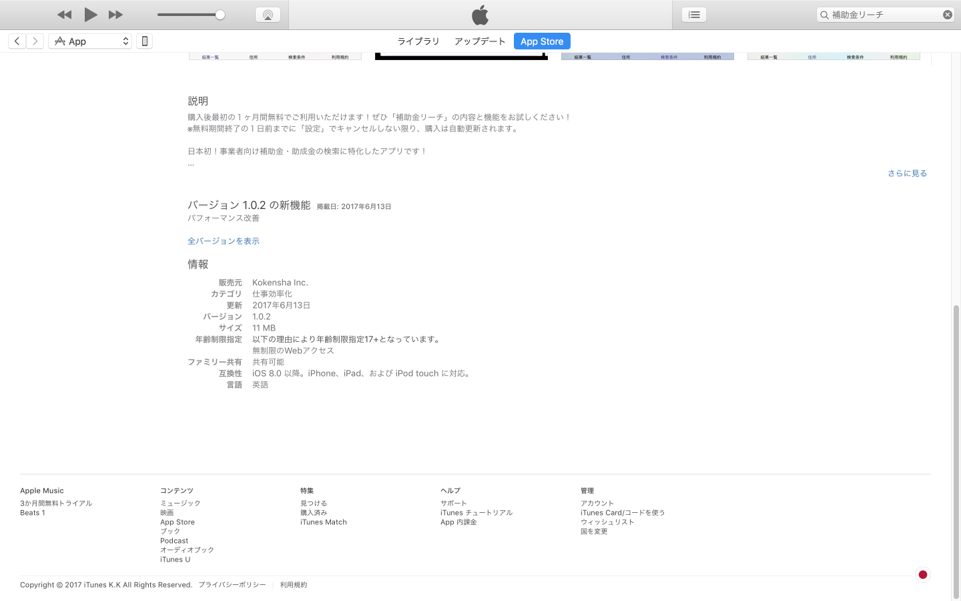Click the Kokensha Inc. seller text
The width and height of the screenshot is (961, 601).
pos(280,282)
